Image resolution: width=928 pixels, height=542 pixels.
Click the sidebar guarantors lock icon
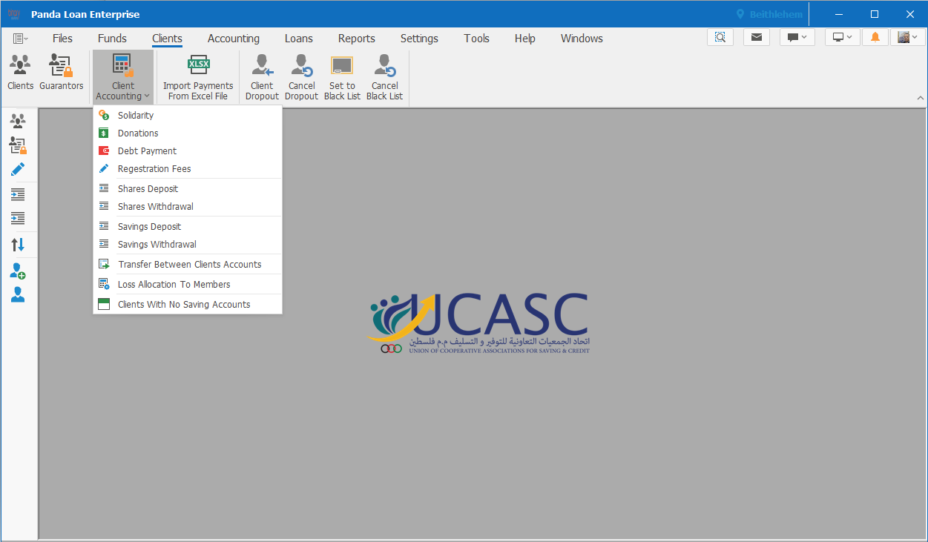pyautogui.click(x=18, y=145)
